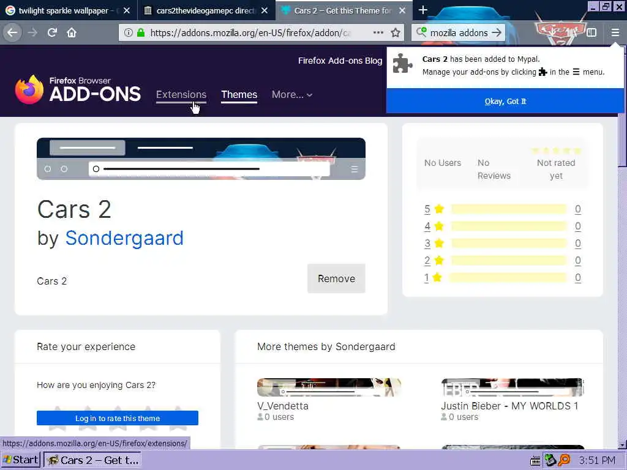The image size is (627, 470).
Task: Click the green padlock security icon
Action: click(141, 33)
